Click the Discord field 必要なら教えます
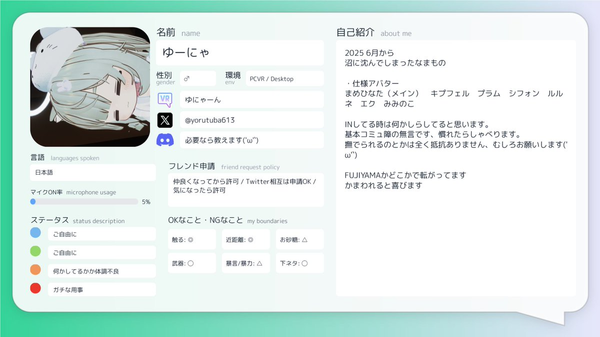600x337 pixels. (252, 140)
